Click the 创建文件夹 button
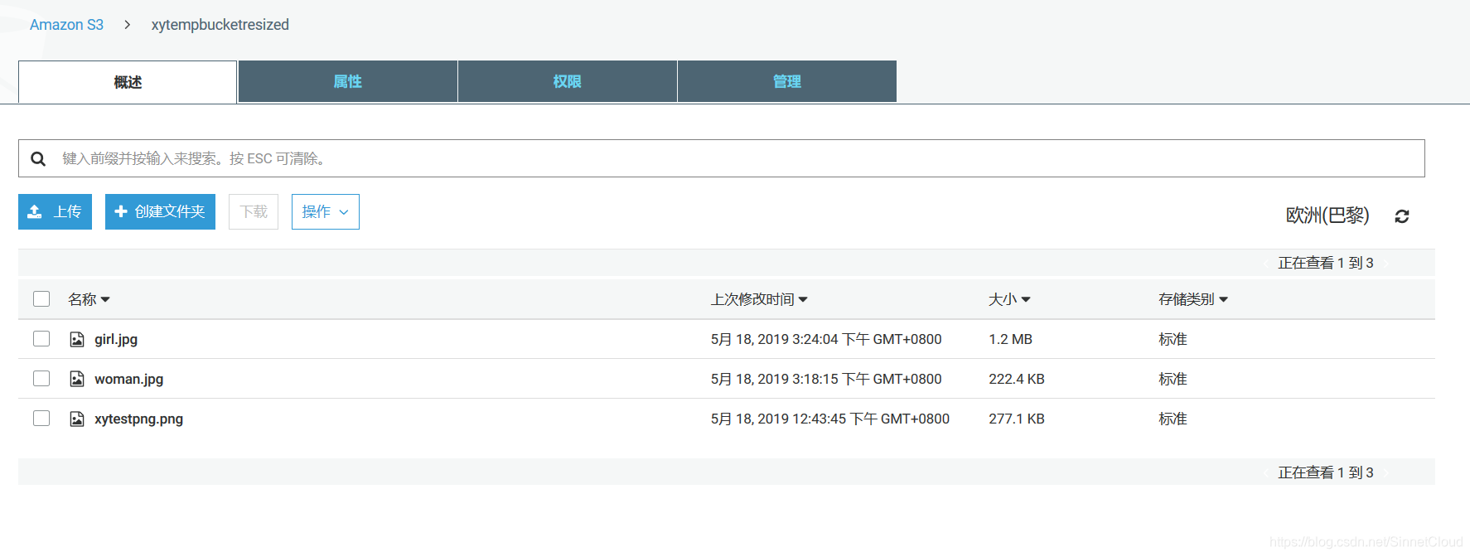The image size is (1470, 557). point(160,212)
